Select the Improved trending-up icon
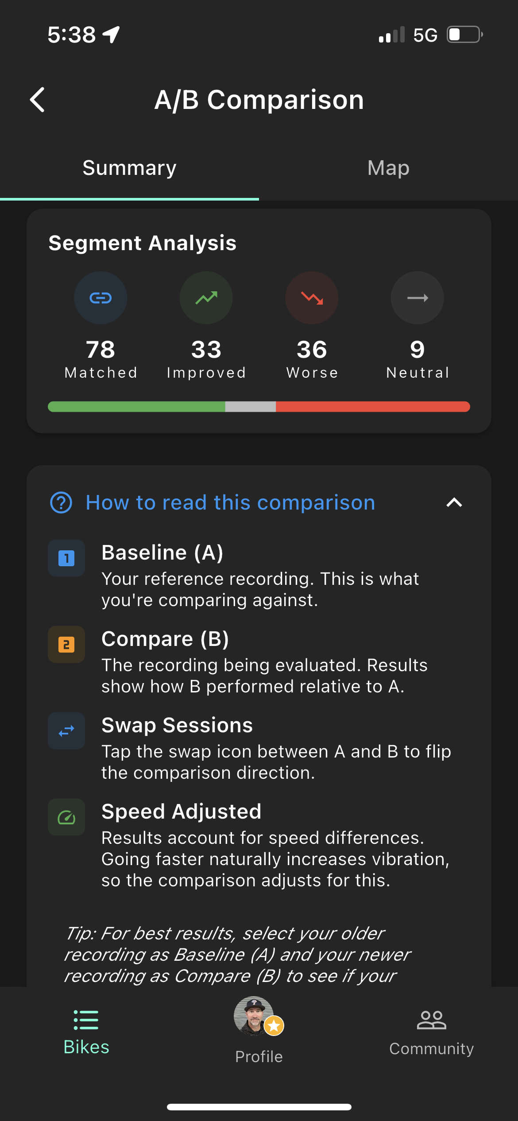 pyautogui.click(x=206, y=298)
